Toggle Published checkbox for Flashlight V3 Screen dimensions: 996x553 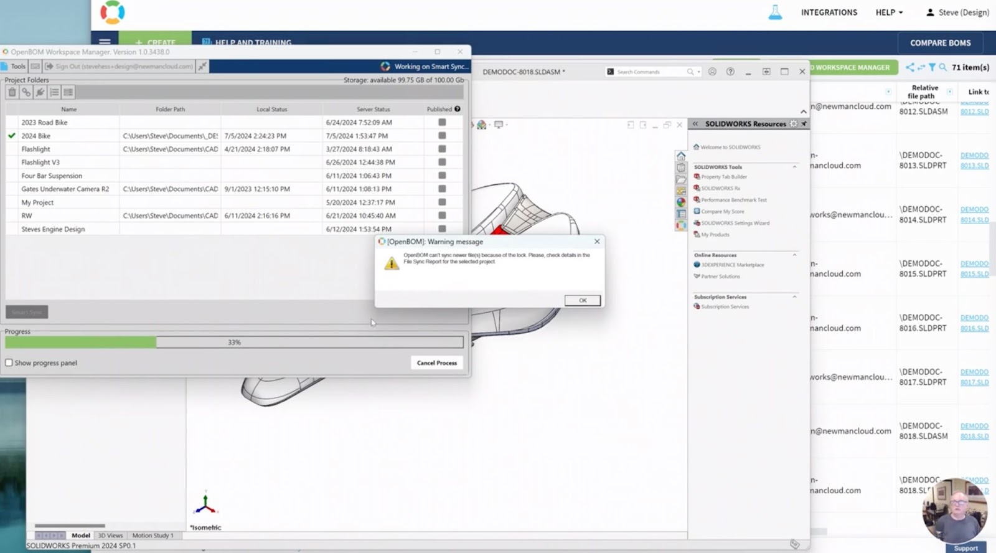click(x=442, y=162)
